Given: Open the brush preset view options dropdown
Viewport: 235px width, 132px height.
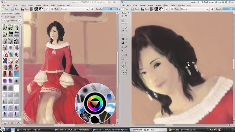Looking at the screenshot, I should coord(20,21).
